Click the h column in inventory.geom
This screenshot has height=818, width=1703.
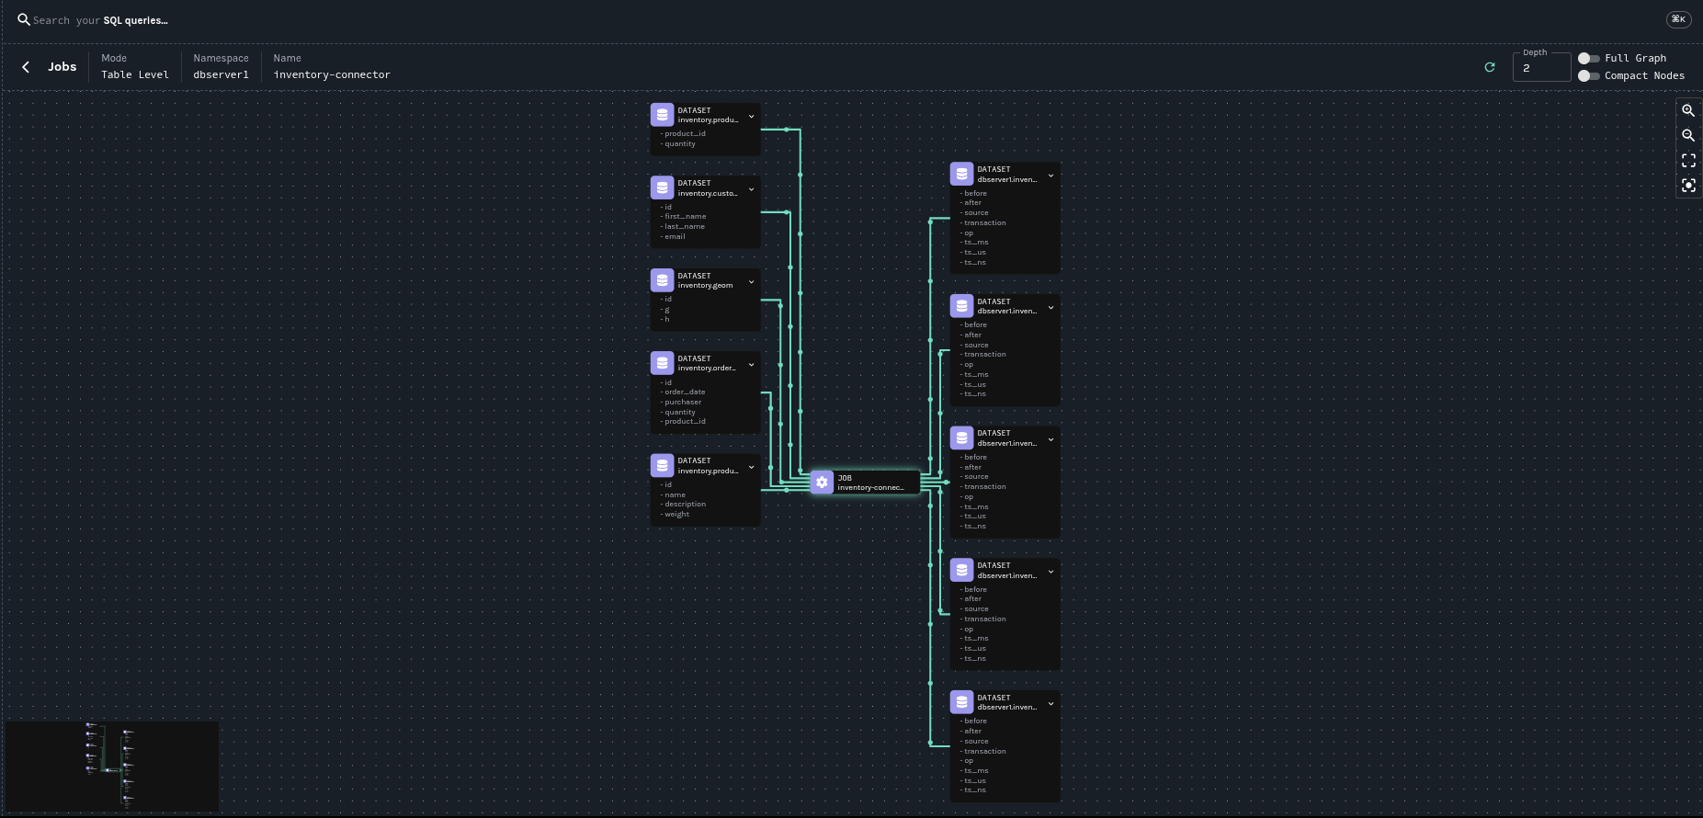(x=665, y=320)
